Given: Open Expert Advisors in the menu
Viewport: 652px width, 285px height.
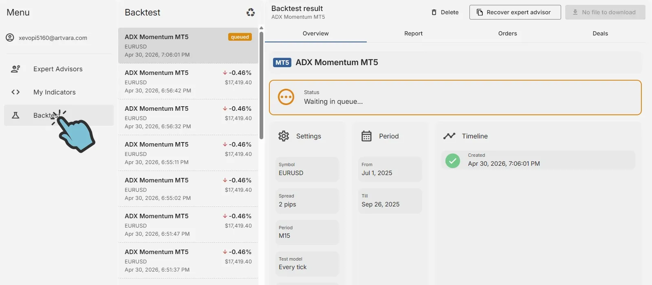Looking at the screenshot, I should click(59, 69).
